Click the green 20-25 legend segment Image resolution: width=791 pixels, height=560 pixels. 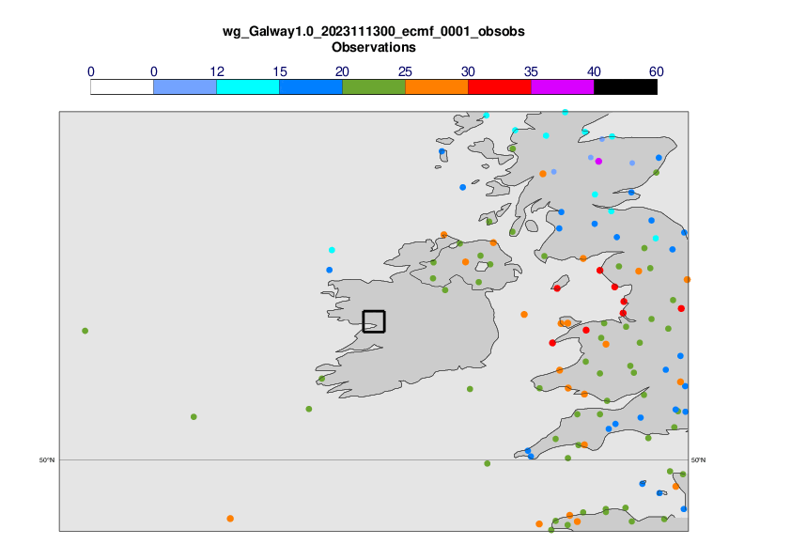[374, 86]
